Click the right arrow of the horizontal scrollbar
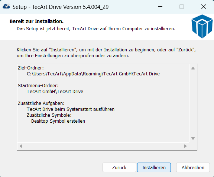 click(185, 146)
